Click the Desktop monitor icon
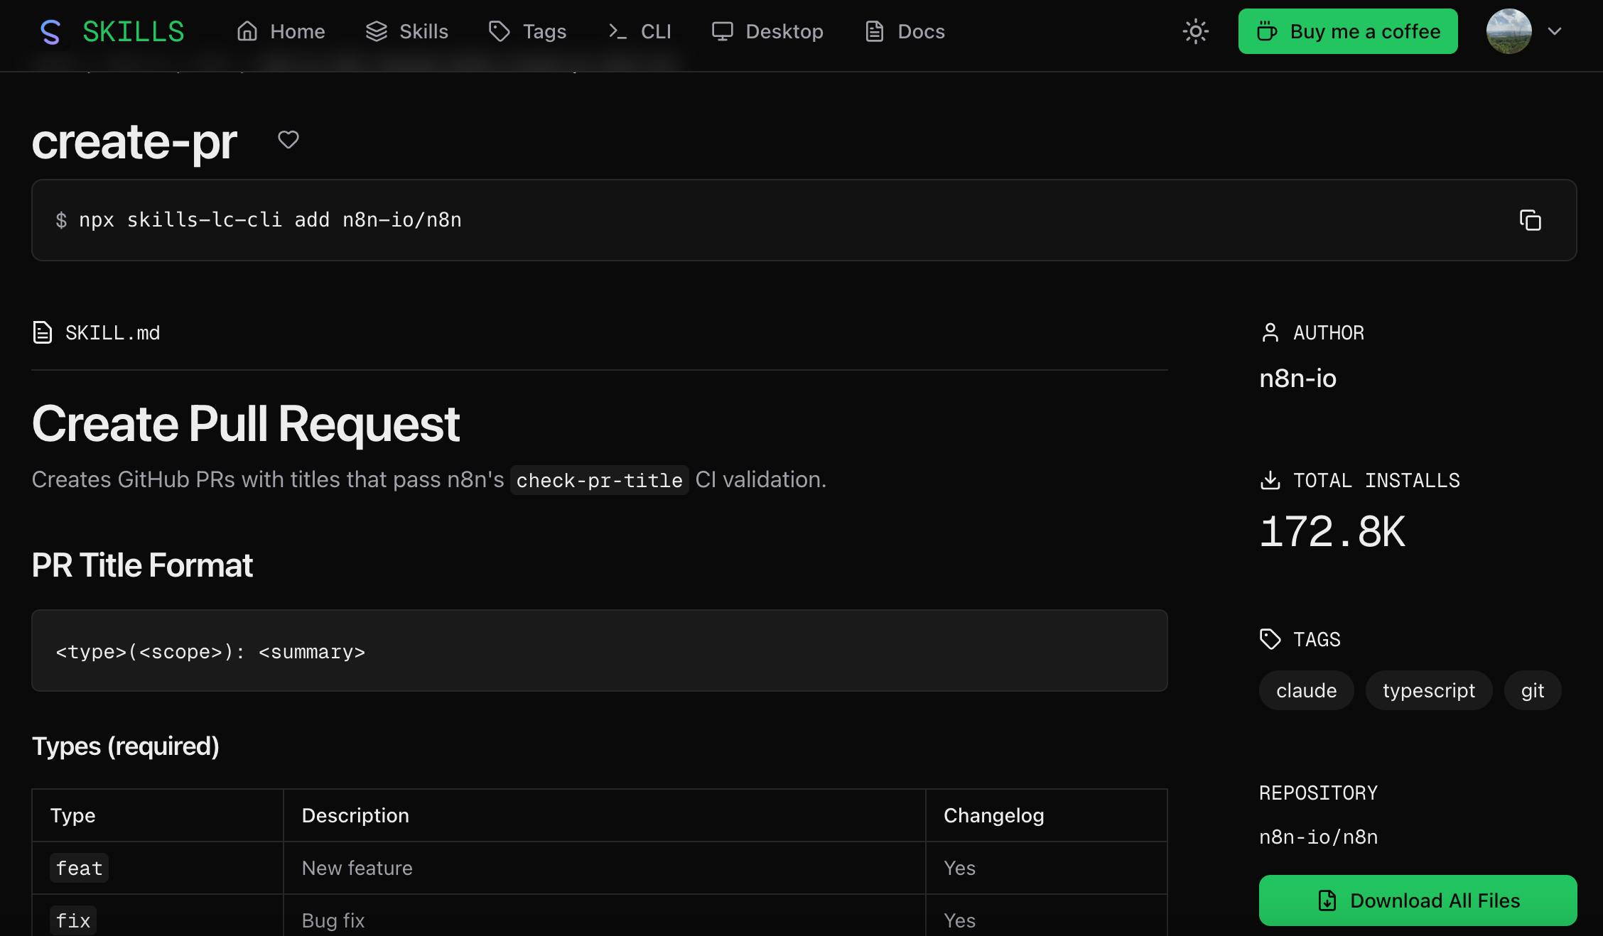The width and height of the screenshot is (1603, 936). [722, 31]
